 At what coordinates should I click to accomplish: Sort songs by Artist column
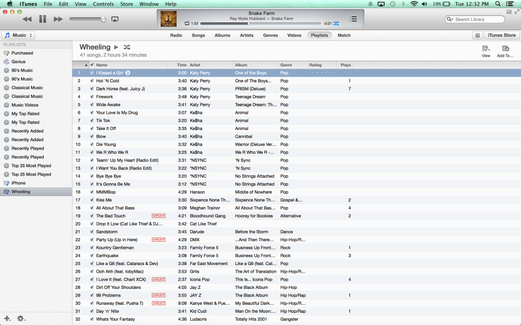pyautogui.click(x=211, y=65)
